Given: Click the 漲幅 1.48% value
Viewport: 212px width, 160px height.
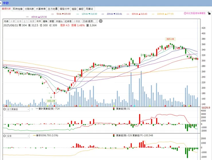Looking at the screenshot, I should pos(78,25).
